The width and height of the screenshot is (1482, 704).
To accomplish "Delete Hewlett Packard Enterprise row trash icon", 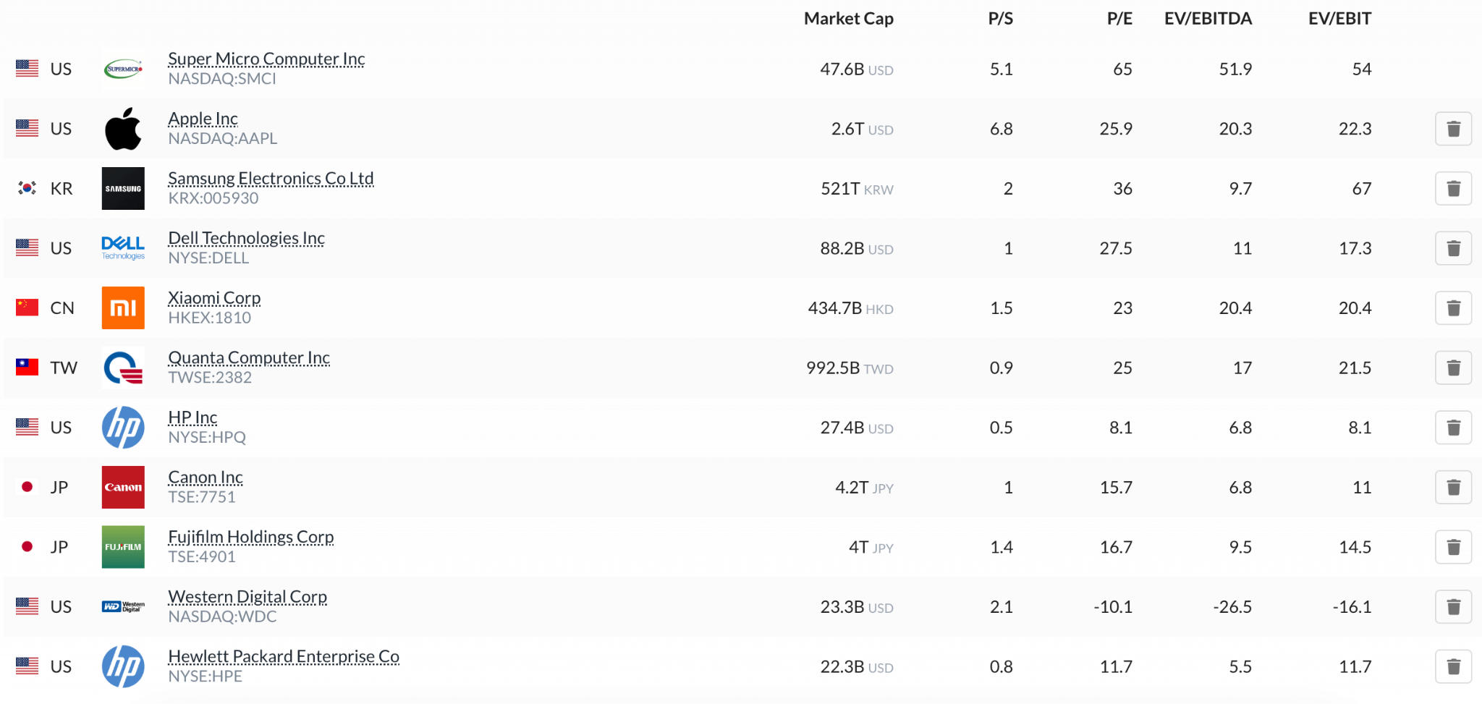I will [1453, 666].
